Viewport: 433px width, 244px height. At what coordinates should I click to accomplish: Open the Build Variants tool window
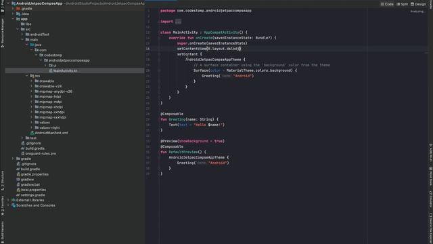click(3, 232)
